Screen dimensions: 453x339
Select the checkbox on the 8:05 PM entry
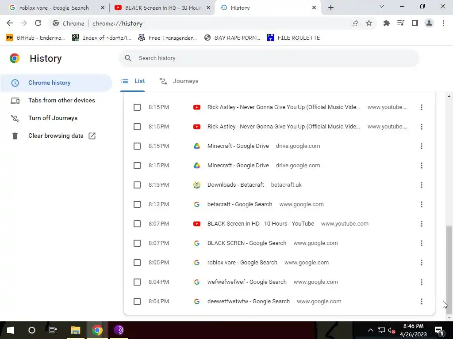click(137, 263)
